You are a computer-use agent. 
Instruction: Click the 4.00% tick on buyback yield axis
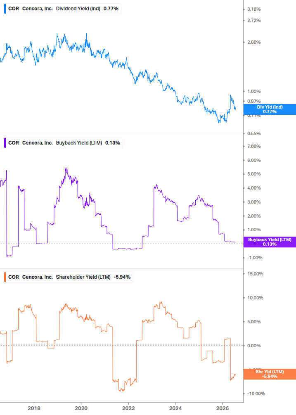tap(253, 188)
